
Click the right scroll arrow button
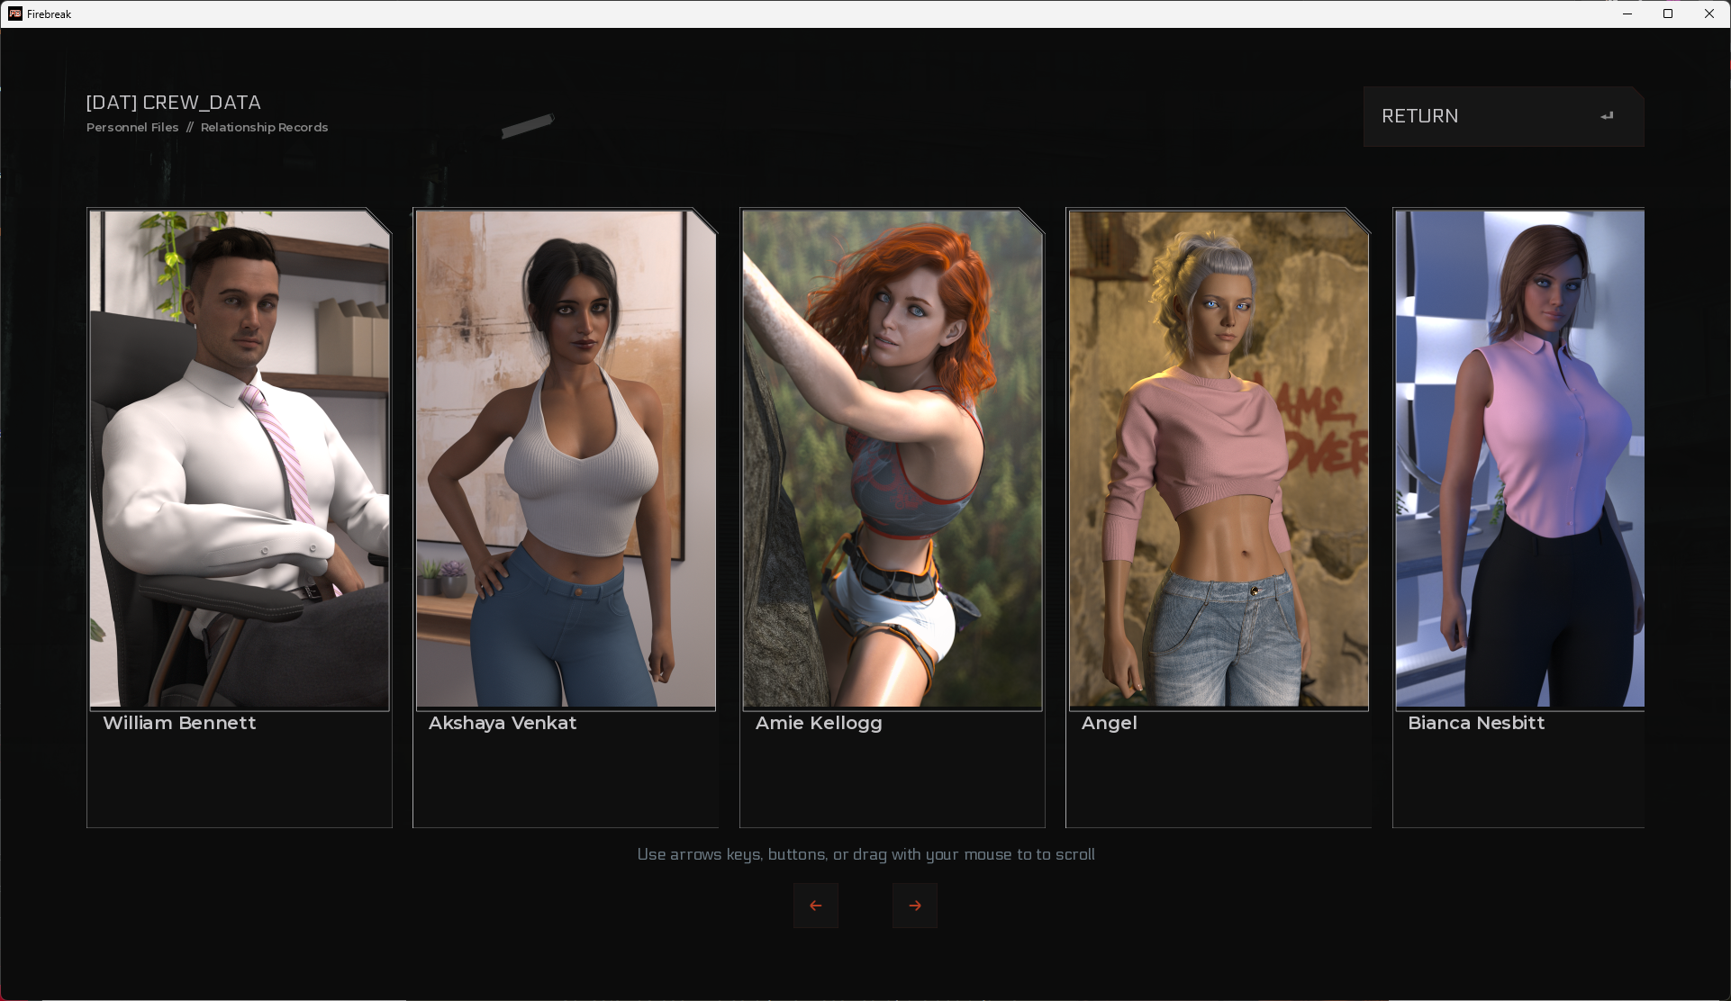(x=915, y=906)
